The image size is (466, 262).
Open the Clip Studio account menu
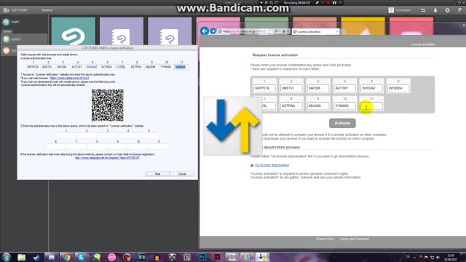coord(400,10)
